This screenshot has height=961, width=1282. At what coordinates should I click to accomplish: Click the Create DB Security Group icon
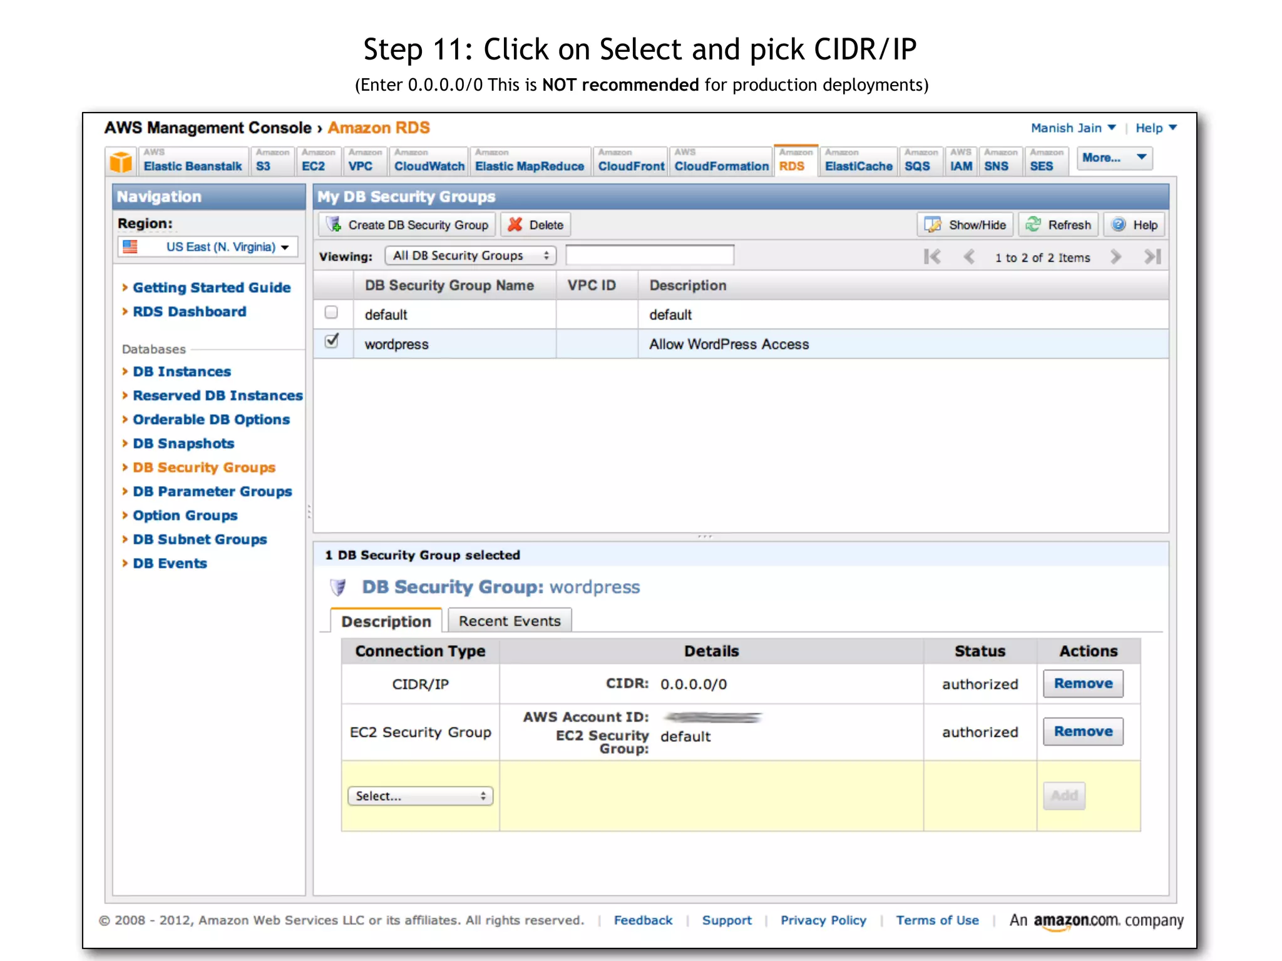coord(334,225)
